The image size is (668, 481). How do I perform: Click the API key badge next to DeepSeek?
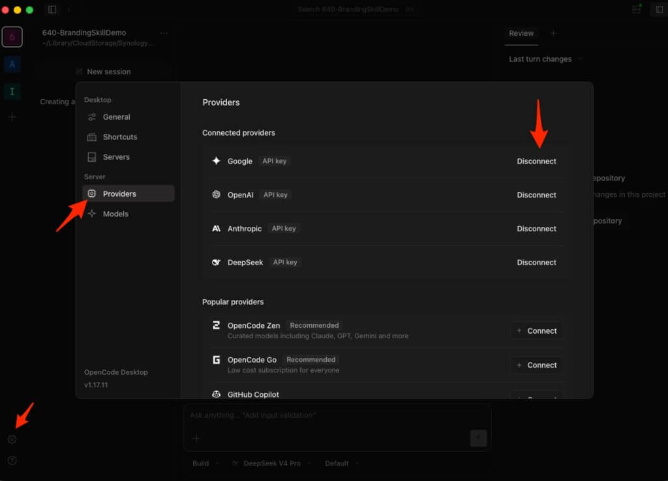coord(286,262)
